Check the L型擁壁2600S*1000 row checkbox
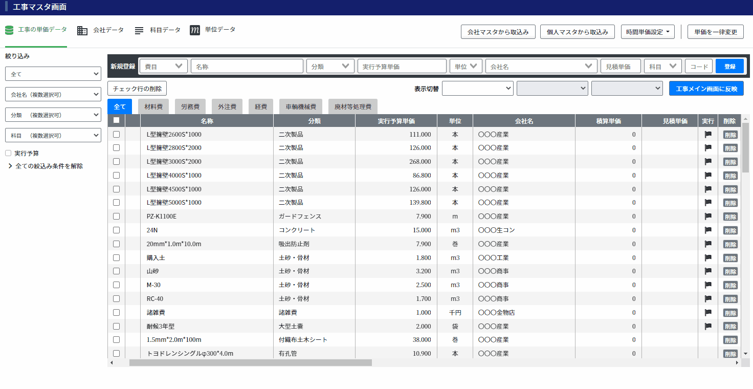The image size is (753, 389). coord(116,134)
